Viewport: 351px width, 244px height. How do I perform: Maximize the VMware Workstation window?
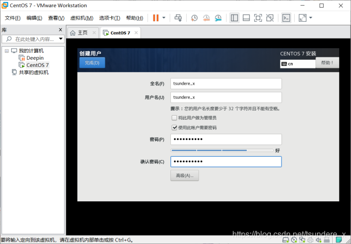coord(322,6)
